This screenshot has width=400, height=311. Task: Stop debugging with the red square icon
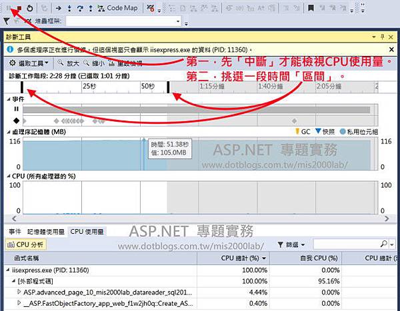click(19, 9)
